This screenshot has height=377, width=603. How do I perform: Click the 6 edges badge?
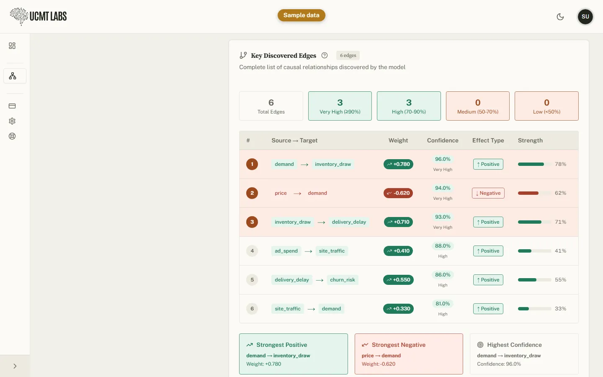click(x=348, y=55)
